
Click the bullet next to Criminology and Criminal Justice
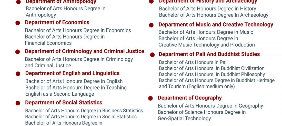click(x=18, y=52)
